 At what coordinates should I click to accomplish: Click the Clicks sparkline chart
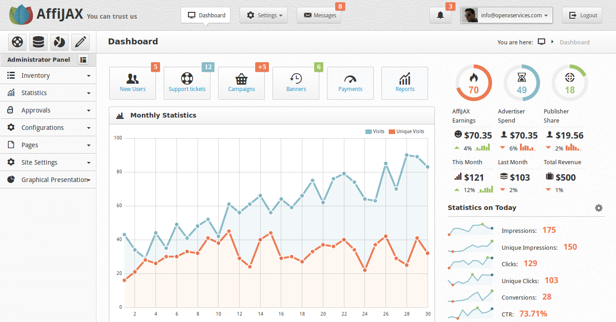point(471,263)
